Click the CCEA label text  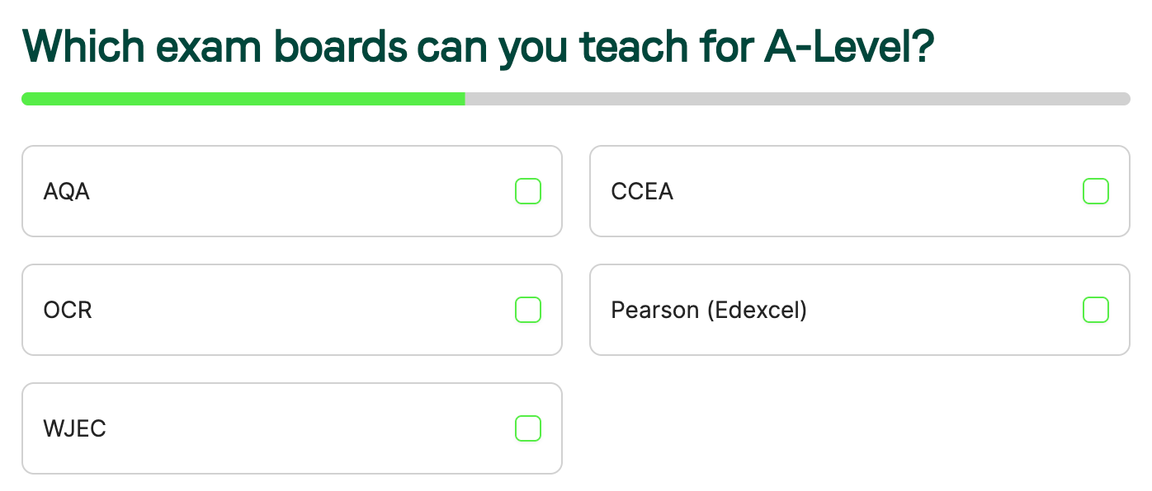point(642,192)
